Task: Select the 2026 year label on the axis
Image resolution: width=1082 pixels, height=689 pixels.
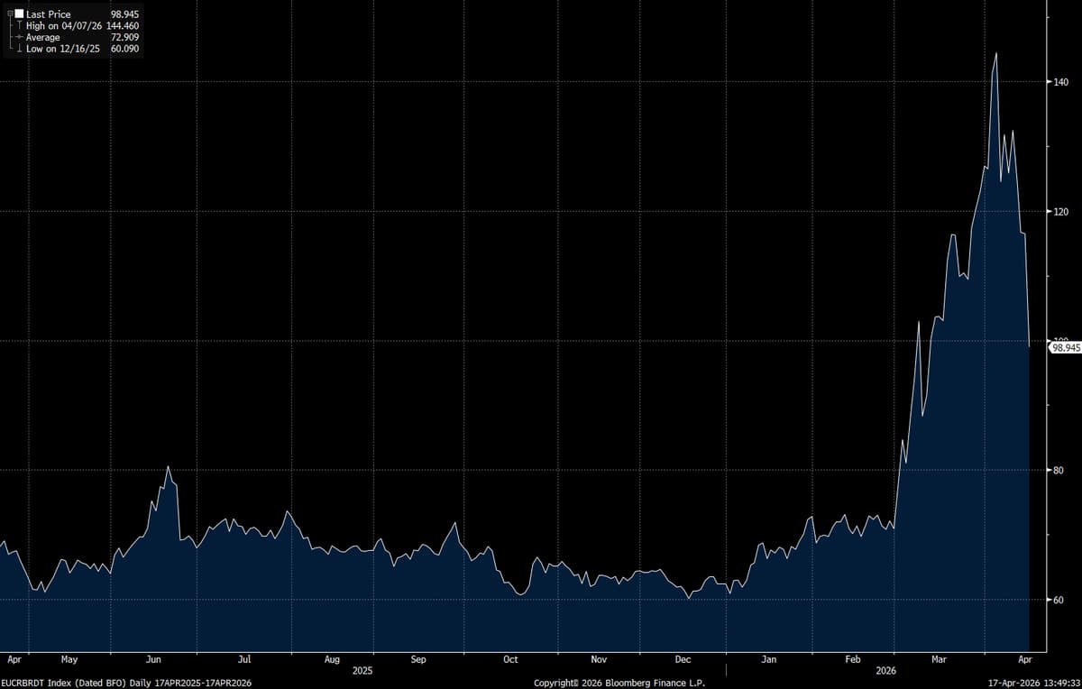Action: pos(885,671)
